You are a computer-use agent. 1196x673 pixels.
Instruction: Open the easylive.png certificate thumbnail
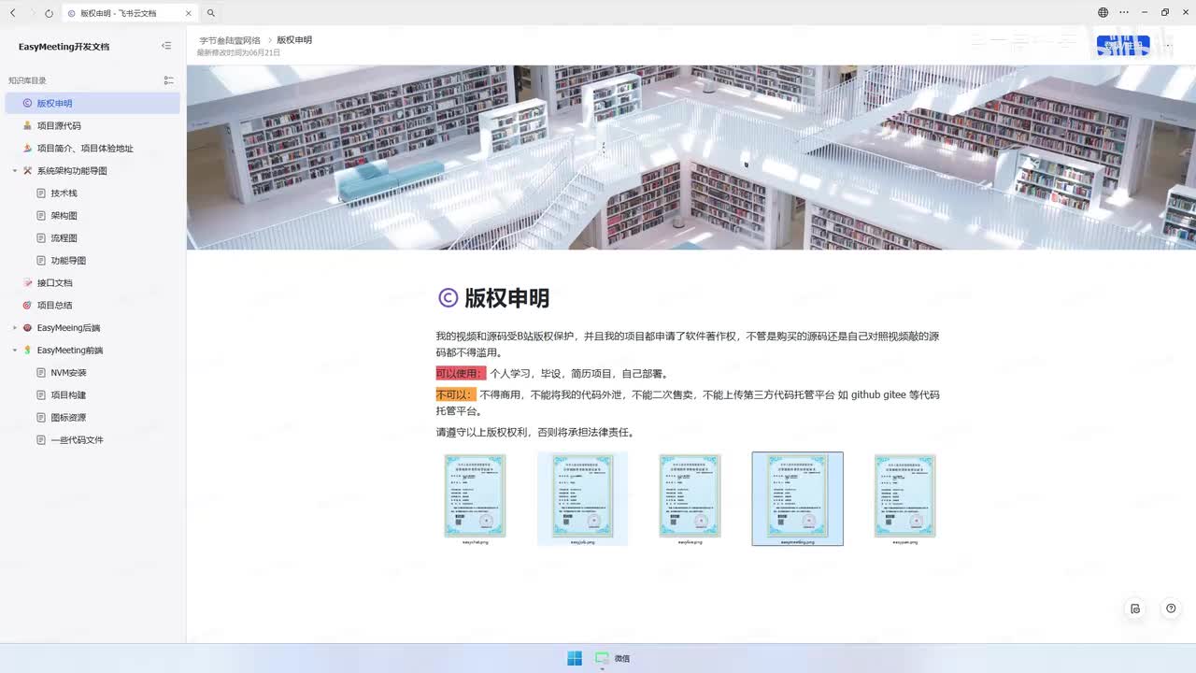(690, 496)
